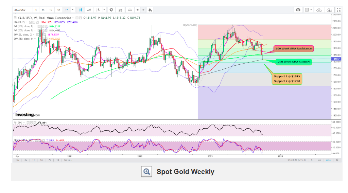Viewport: 348px width, 193px height.
Task: Expand the time interval dropdown arrow
Action: (x=73, y=10)
